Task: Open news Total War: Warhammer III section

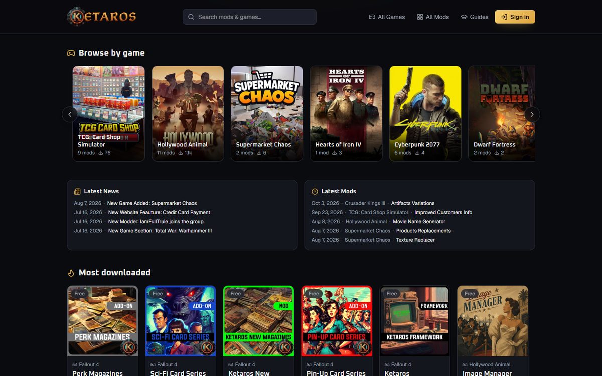Action: click(x=160, y=231)
